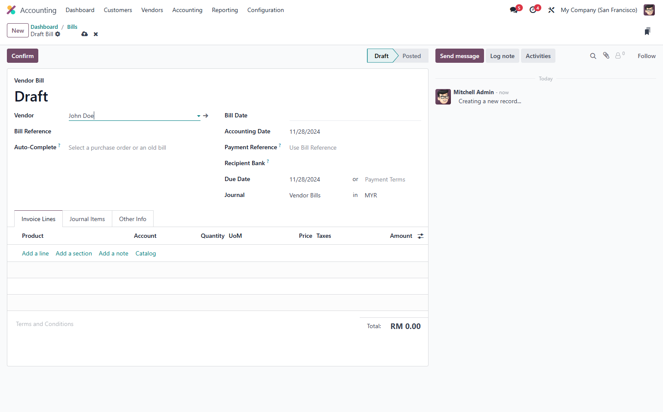The width and height of the screenshot is (663, 412).
Task: Open the Catalog link
Action: (x=145, y=253)
